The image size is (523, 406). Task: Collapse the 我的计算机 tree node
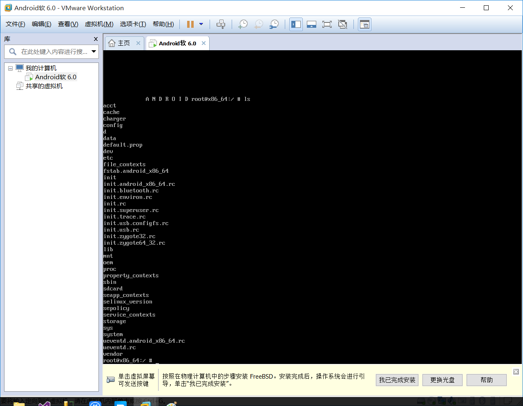(10, 68)
